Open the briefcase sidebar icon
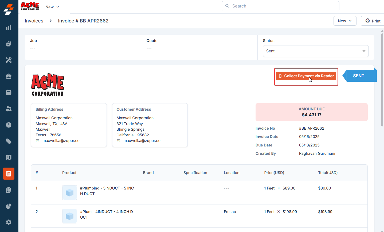 tap(9, 76)
